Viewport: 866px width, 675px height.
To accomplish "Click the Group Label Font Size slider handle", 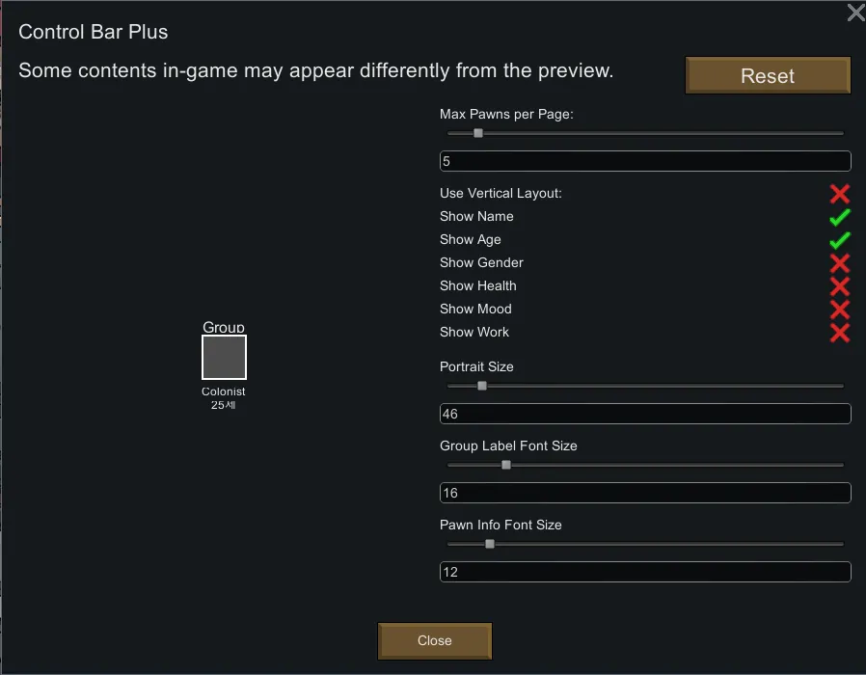I will pos(506,465).
